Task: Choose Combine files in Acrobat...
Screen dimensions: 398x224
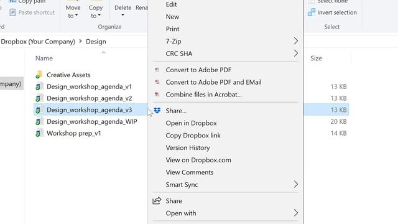Action: click(203, 94)
